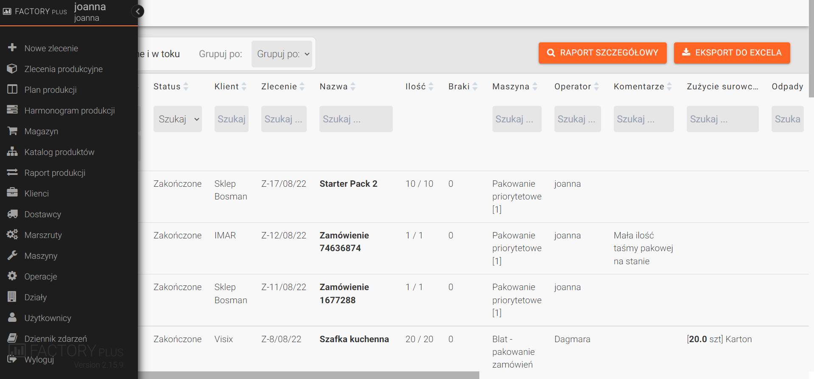The width and height of the screenshot is (814, 379).
Task: Open the Grupuj po dropdown
Action: [282, 54]
